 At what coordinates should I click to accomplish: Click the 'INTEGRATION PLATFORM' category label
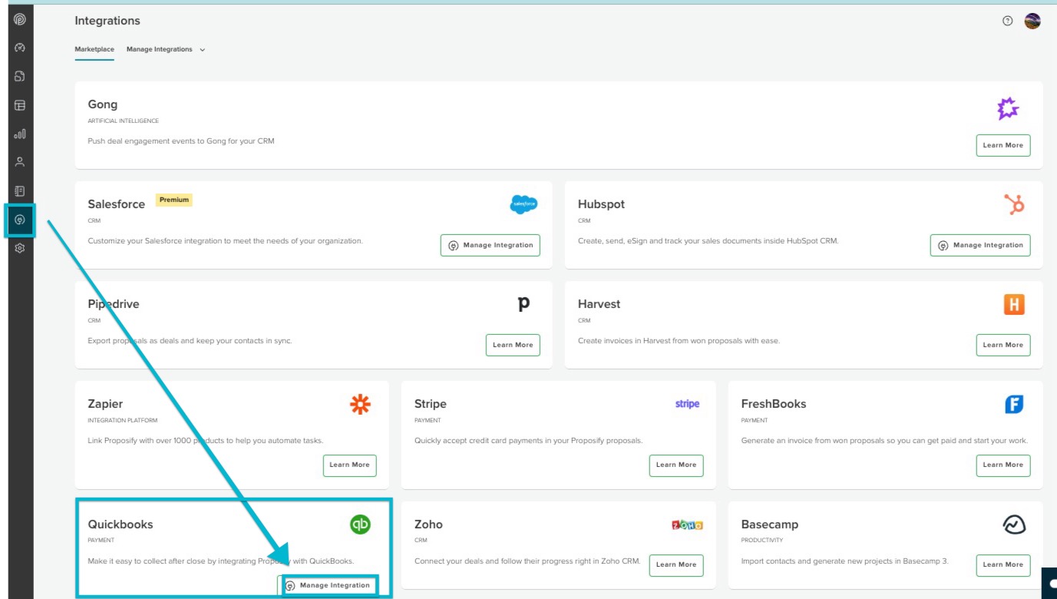[x=121, y=421]
